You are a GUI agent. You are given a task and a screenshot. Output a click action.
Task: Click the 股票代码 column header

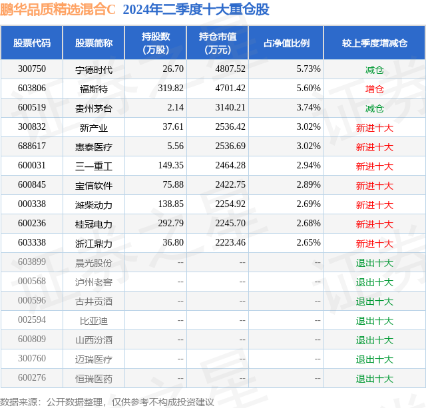(32, 43)
